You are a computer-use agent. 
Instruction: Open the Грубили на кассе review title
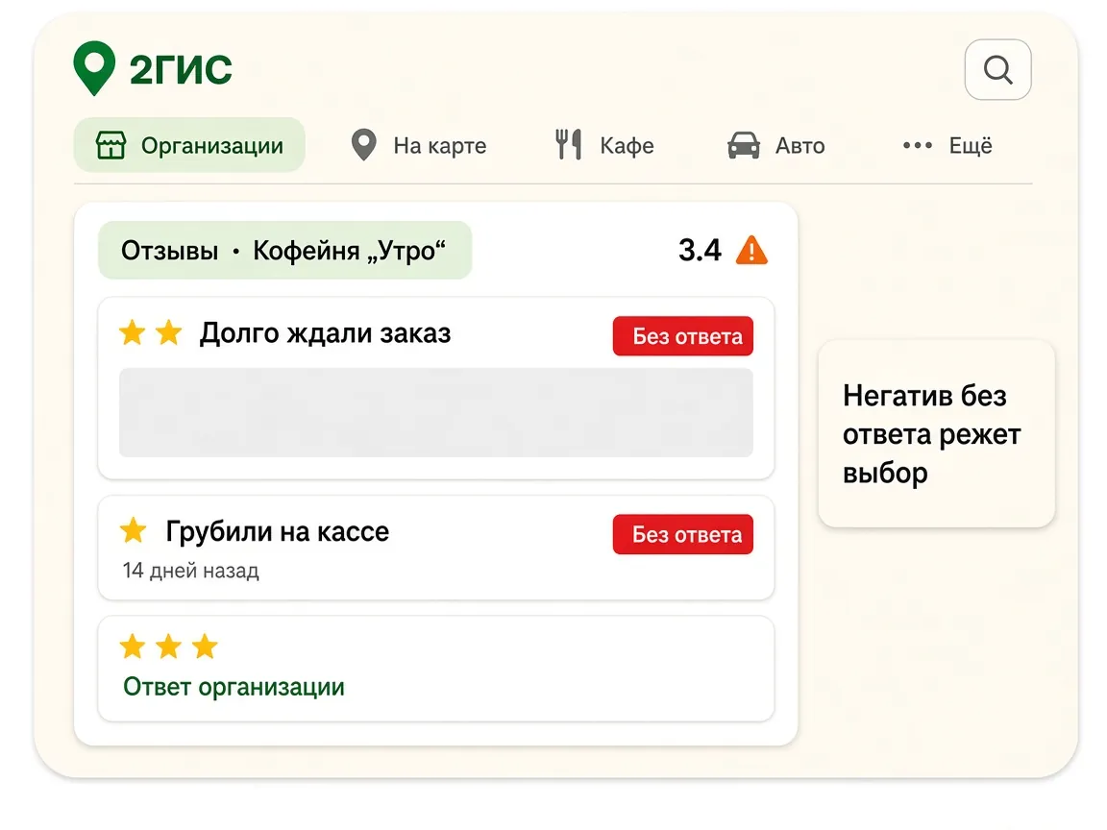point(278,531)
